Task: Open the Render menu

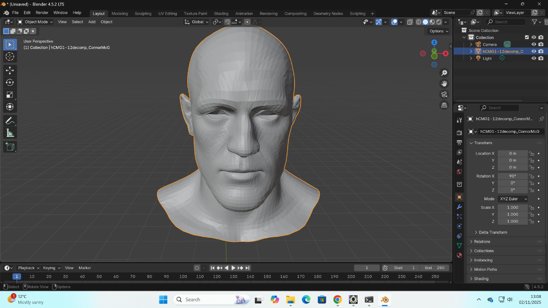Action: pos(42,13)
